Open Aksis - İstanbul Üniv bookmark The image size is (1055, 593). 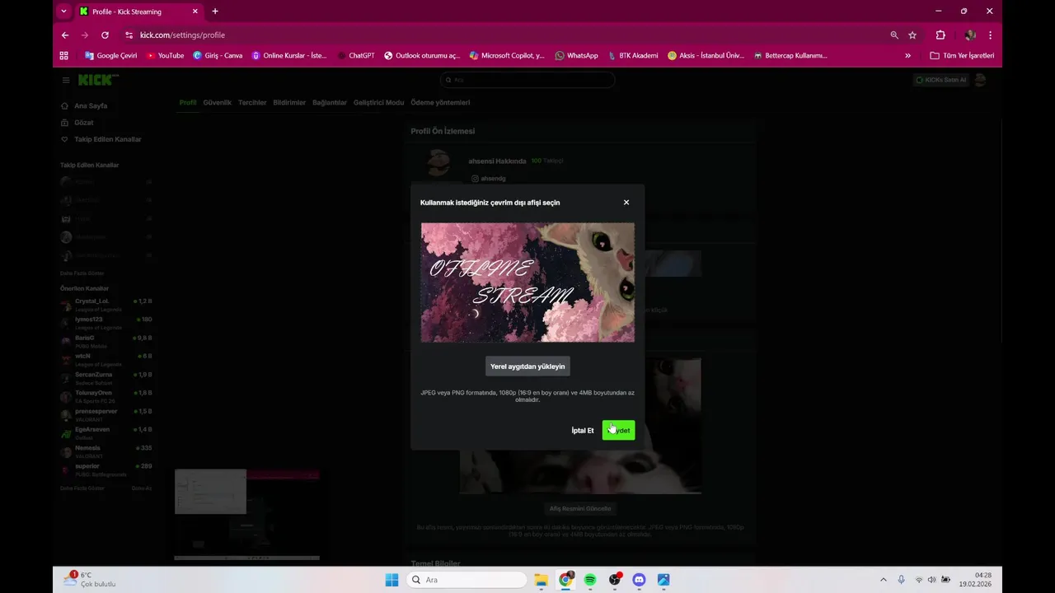[x=706, y=56]
